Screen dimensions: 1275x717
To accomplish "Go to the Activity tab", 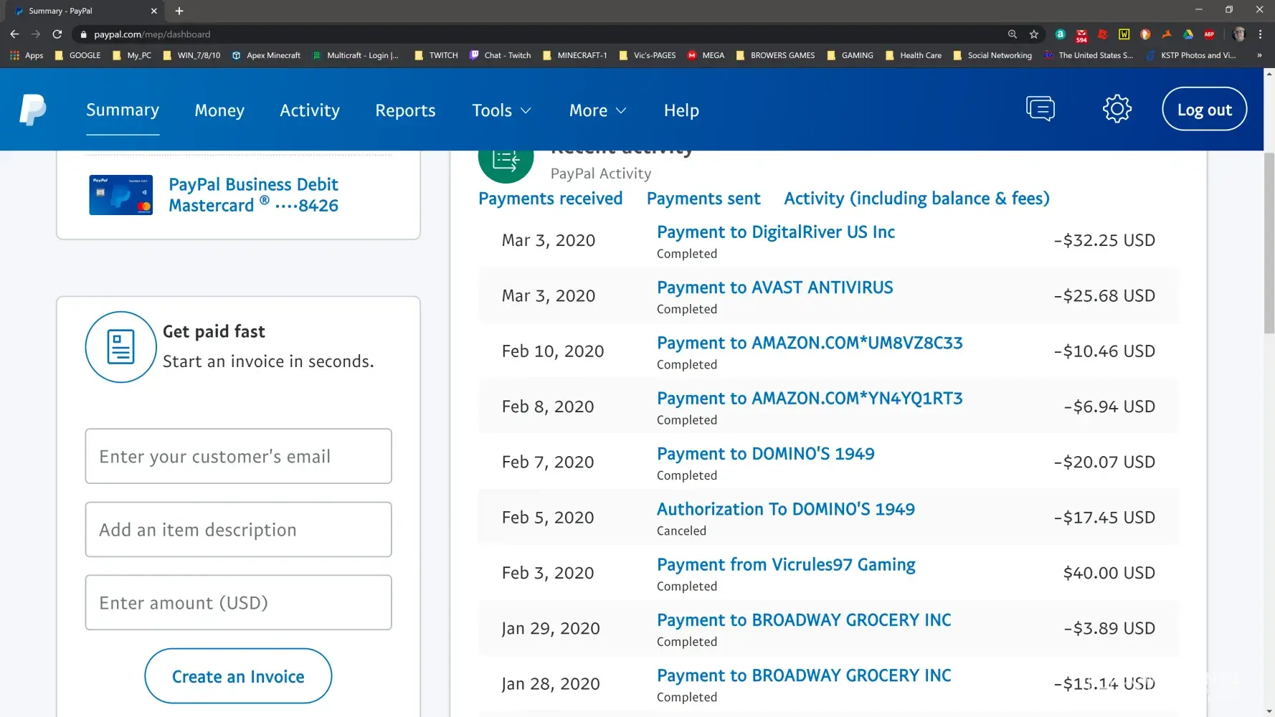I will tap(309, 110).
